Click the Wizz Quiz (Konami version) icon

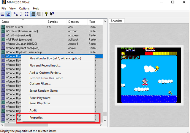[3, 31]
